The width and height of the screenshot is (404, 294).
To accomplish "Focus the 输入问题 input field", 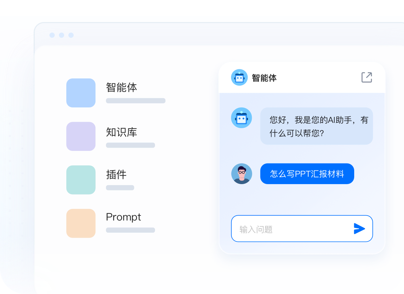I will 302,229.
